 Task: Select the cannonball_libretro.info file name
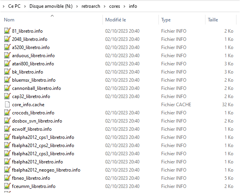tap(36, 88)
